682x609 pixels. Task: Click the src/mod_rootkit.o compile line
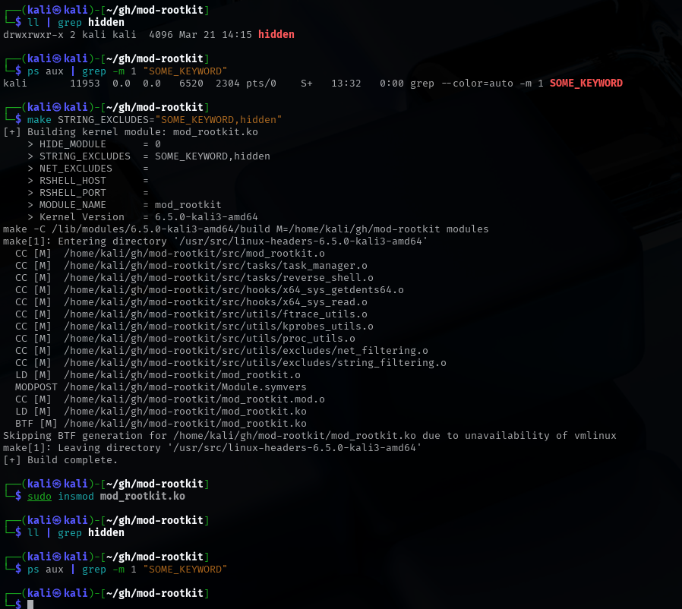pyautogui.click(x=170, y=254)
